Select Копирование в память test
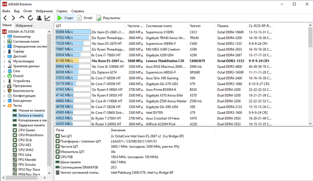 point(33,121)
